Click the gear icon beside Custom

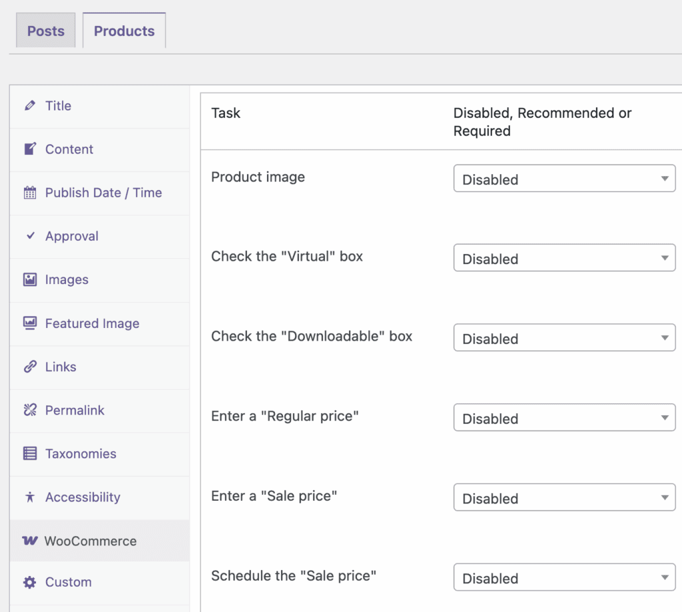pos(29,582)
